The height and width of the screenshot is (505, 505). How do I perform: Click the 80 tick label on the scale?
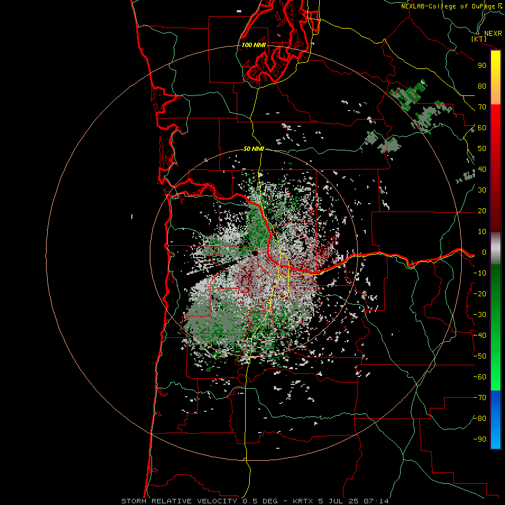pyautogui.click(x=482, y=86)
